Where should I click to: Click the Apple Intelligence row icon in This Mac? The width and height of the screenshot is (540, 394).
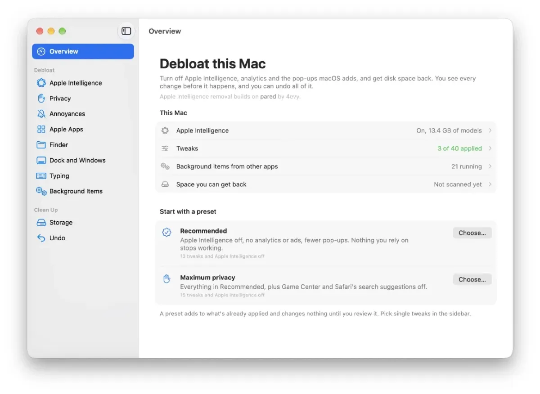tap(165, 130)
